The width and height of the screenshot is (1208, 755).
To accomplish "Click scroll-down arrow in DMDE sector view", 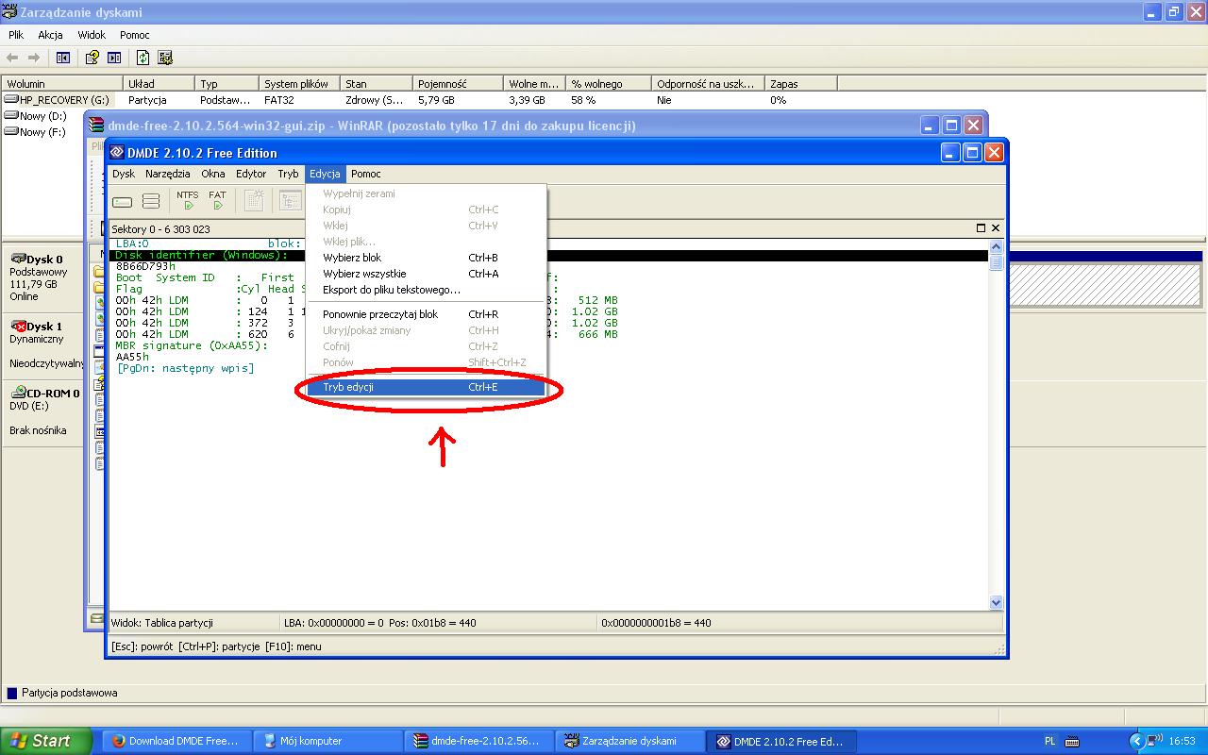I will pyautogui.click(x=996, y=602).
